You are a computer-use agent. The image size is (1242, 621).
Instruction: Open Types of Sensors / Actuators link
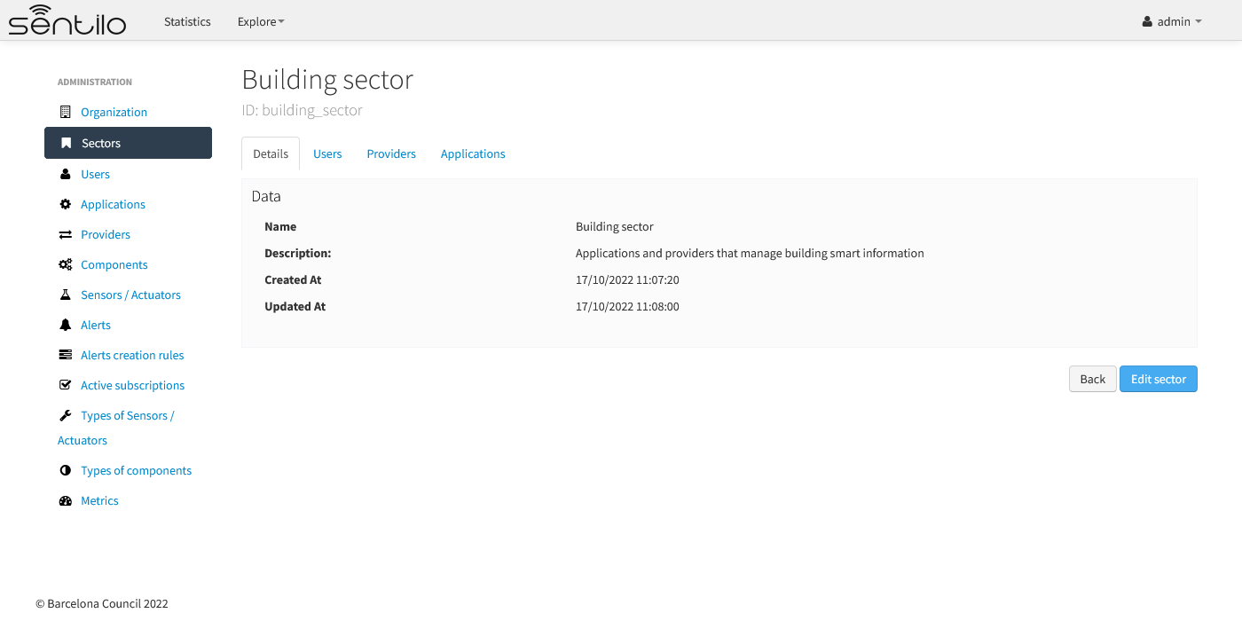(116, 428)
